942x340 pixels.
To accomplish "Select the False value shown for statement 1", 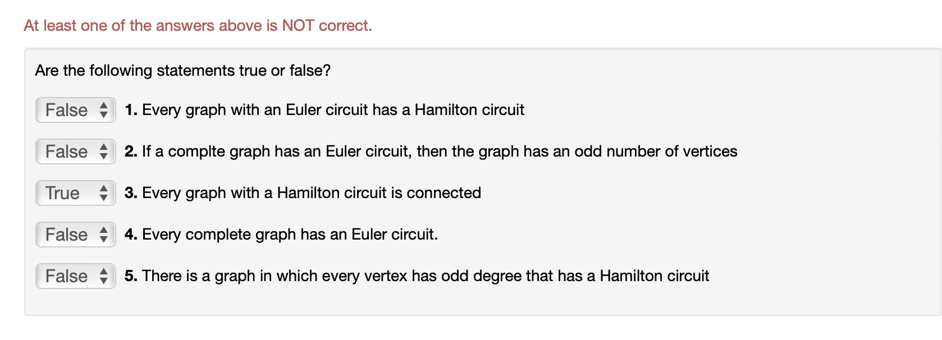I will click(63, 110).
